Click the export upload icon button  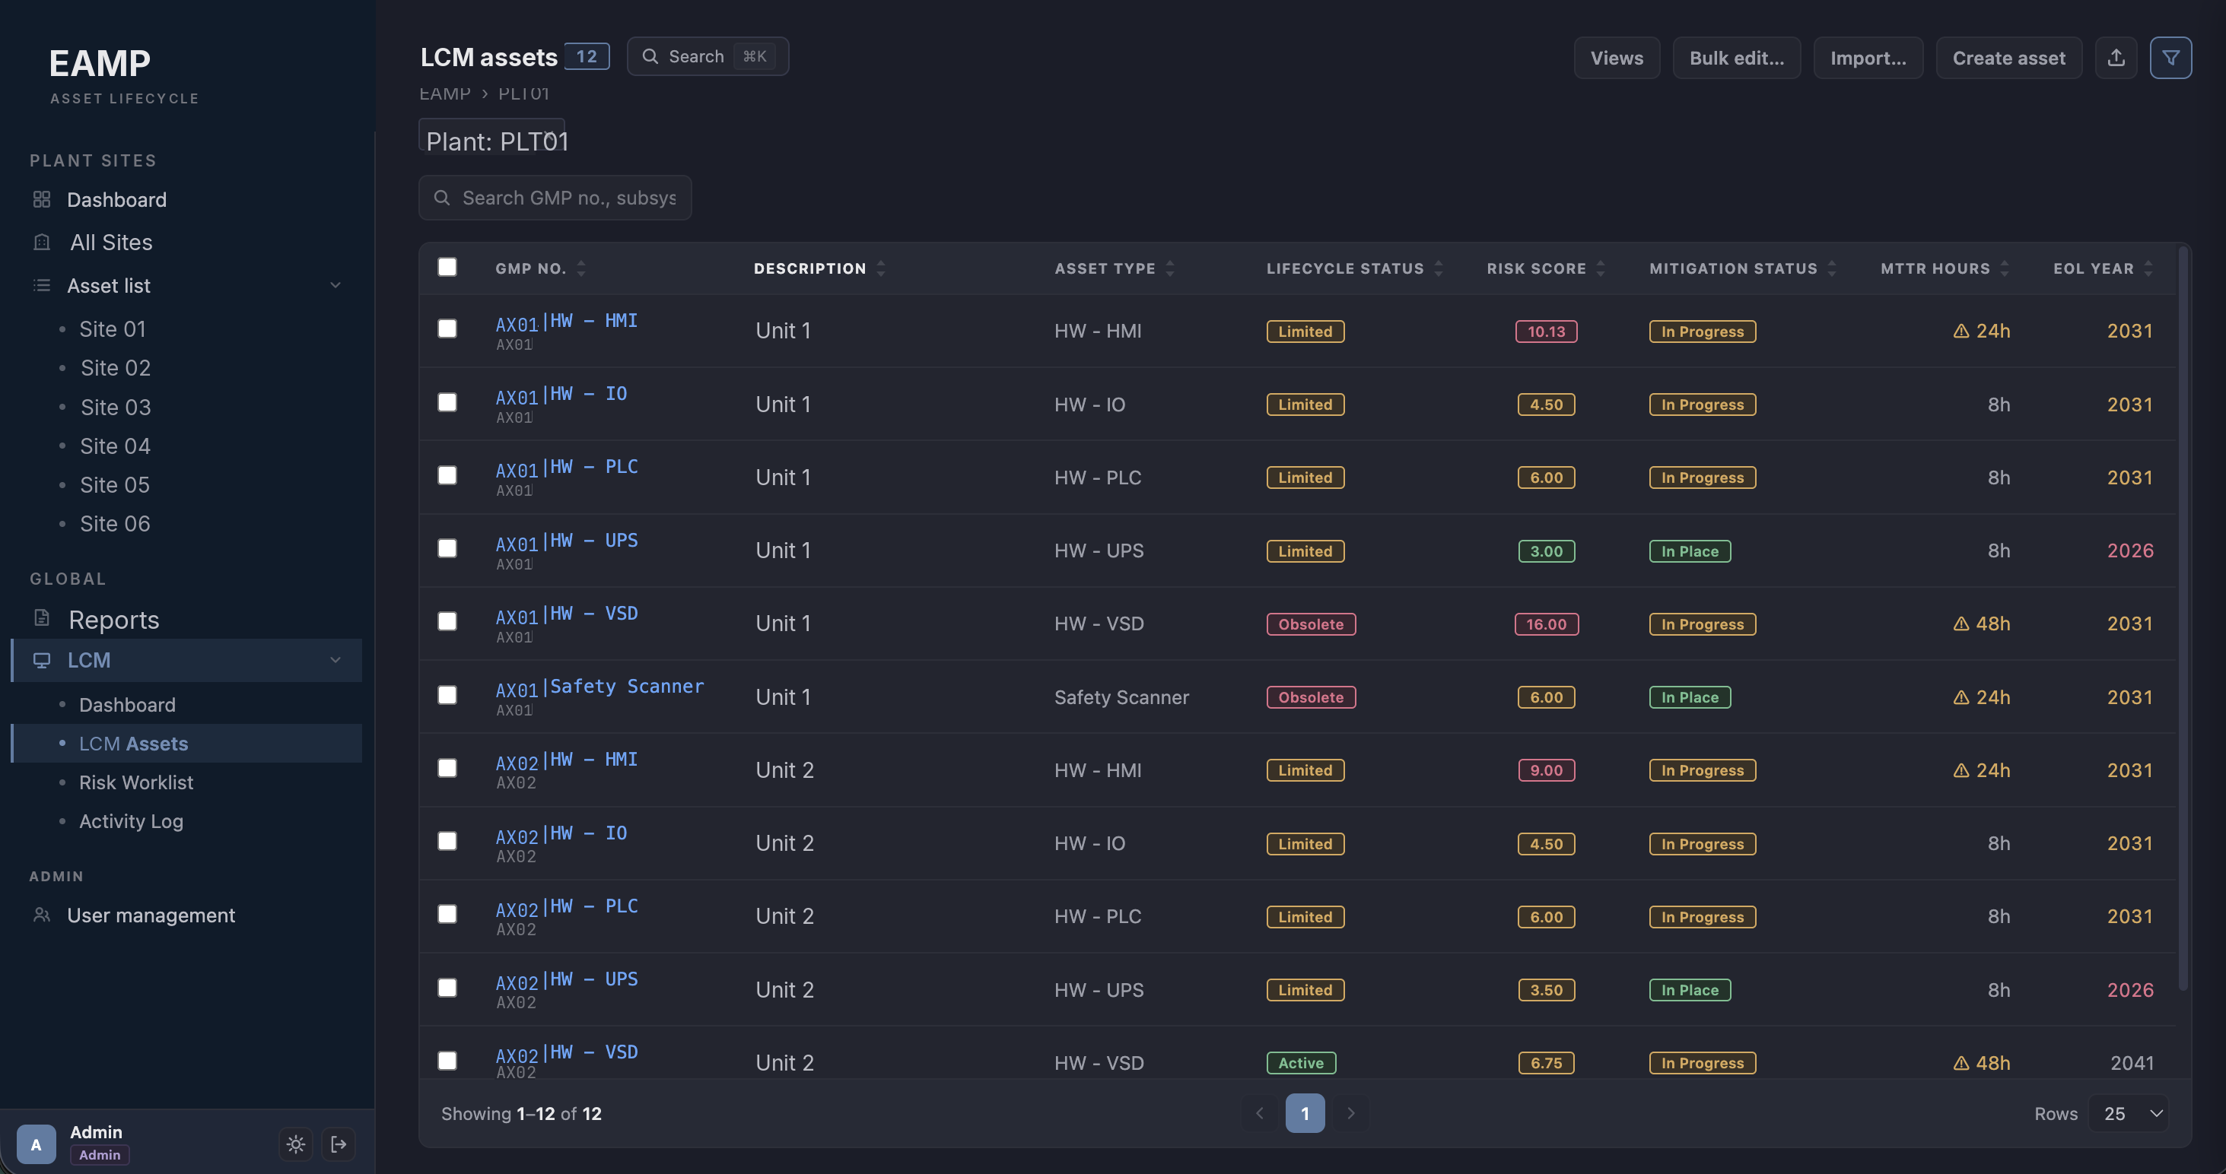click(x=2116, y=58)
